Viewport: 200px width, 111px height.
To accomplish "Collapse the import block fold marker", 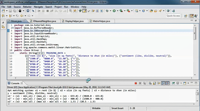I will [x=13, y=28].
